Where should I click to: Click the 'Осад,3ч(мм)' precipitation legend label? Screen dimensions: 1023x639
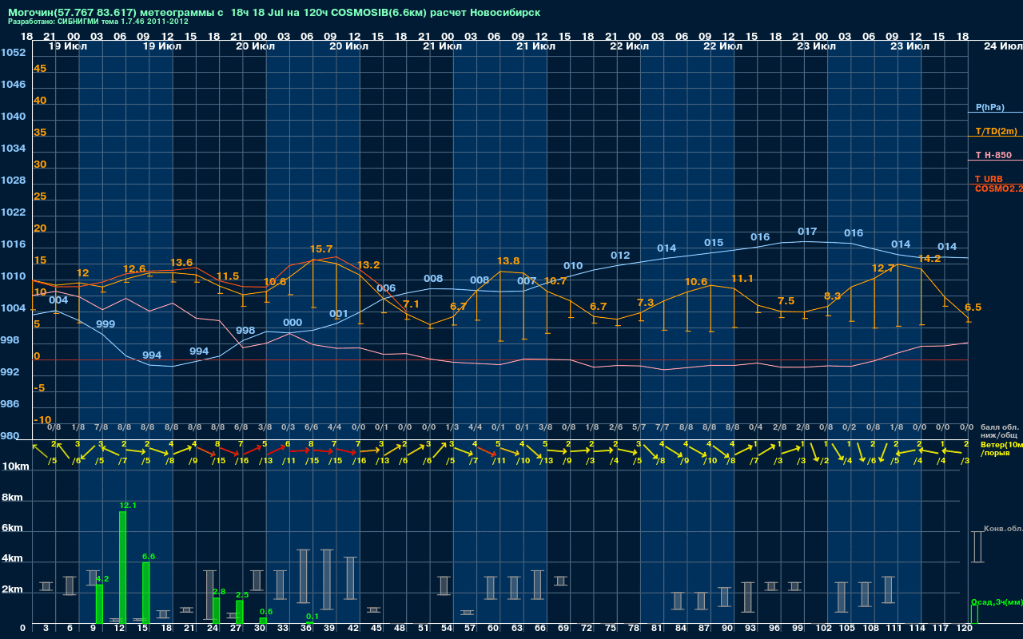click(997, 601)
